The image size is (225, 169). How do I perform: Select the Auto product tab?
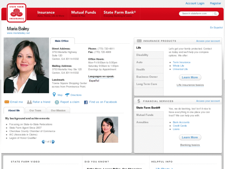point(149,62)
